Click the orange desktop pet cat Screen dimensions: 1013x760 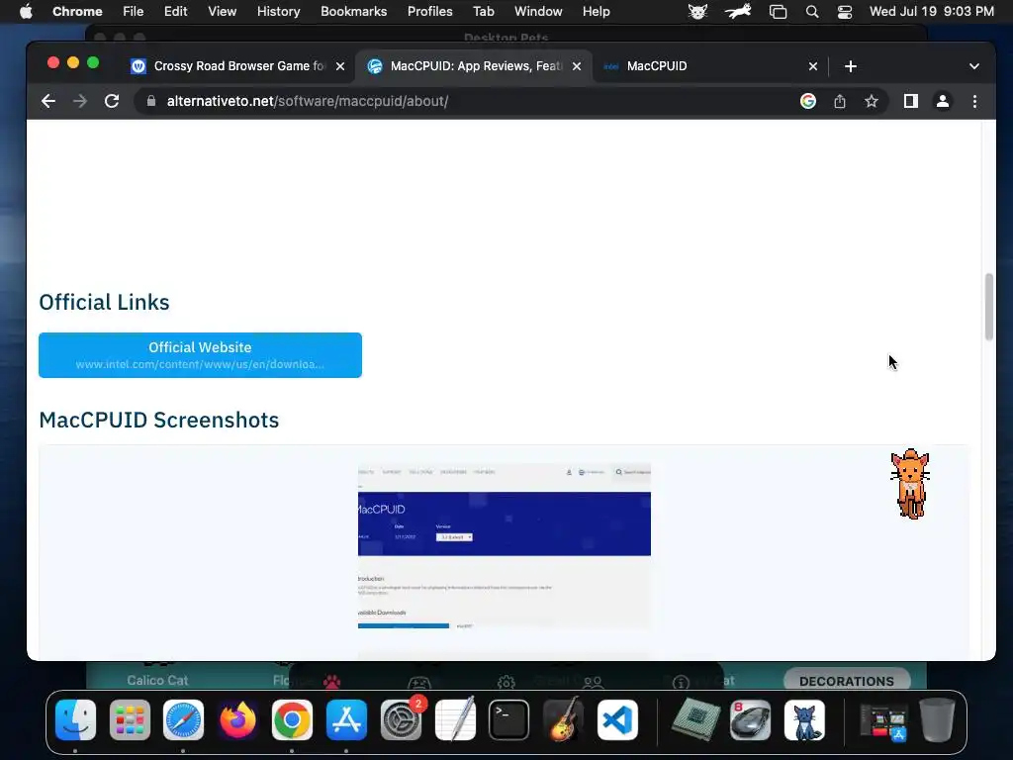click(x=910, y=484)
